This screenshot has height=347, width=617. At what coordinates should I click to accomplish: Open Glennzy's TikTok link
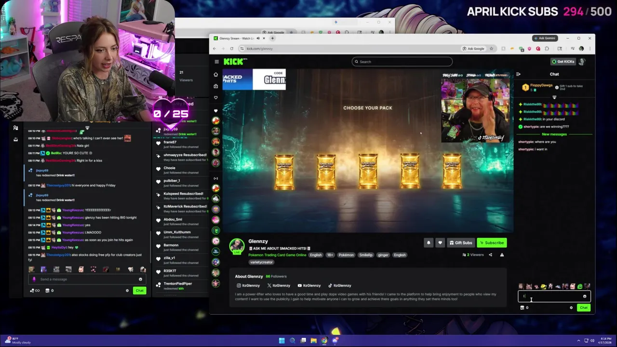[x=340, y=285]
